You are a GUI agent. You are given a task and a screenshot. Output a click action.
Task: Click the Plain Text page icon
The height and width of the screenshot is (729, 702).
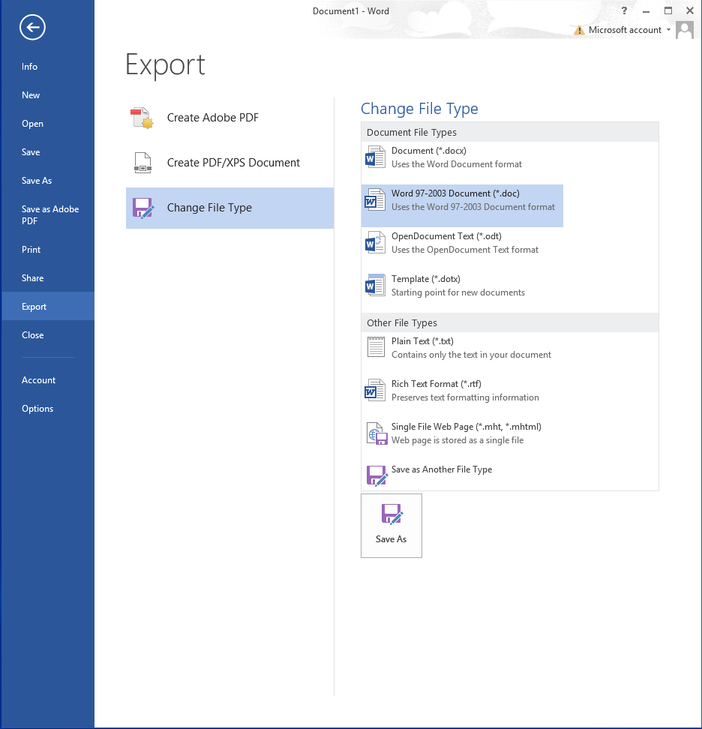pyautogui.click(x=376, y=347)
